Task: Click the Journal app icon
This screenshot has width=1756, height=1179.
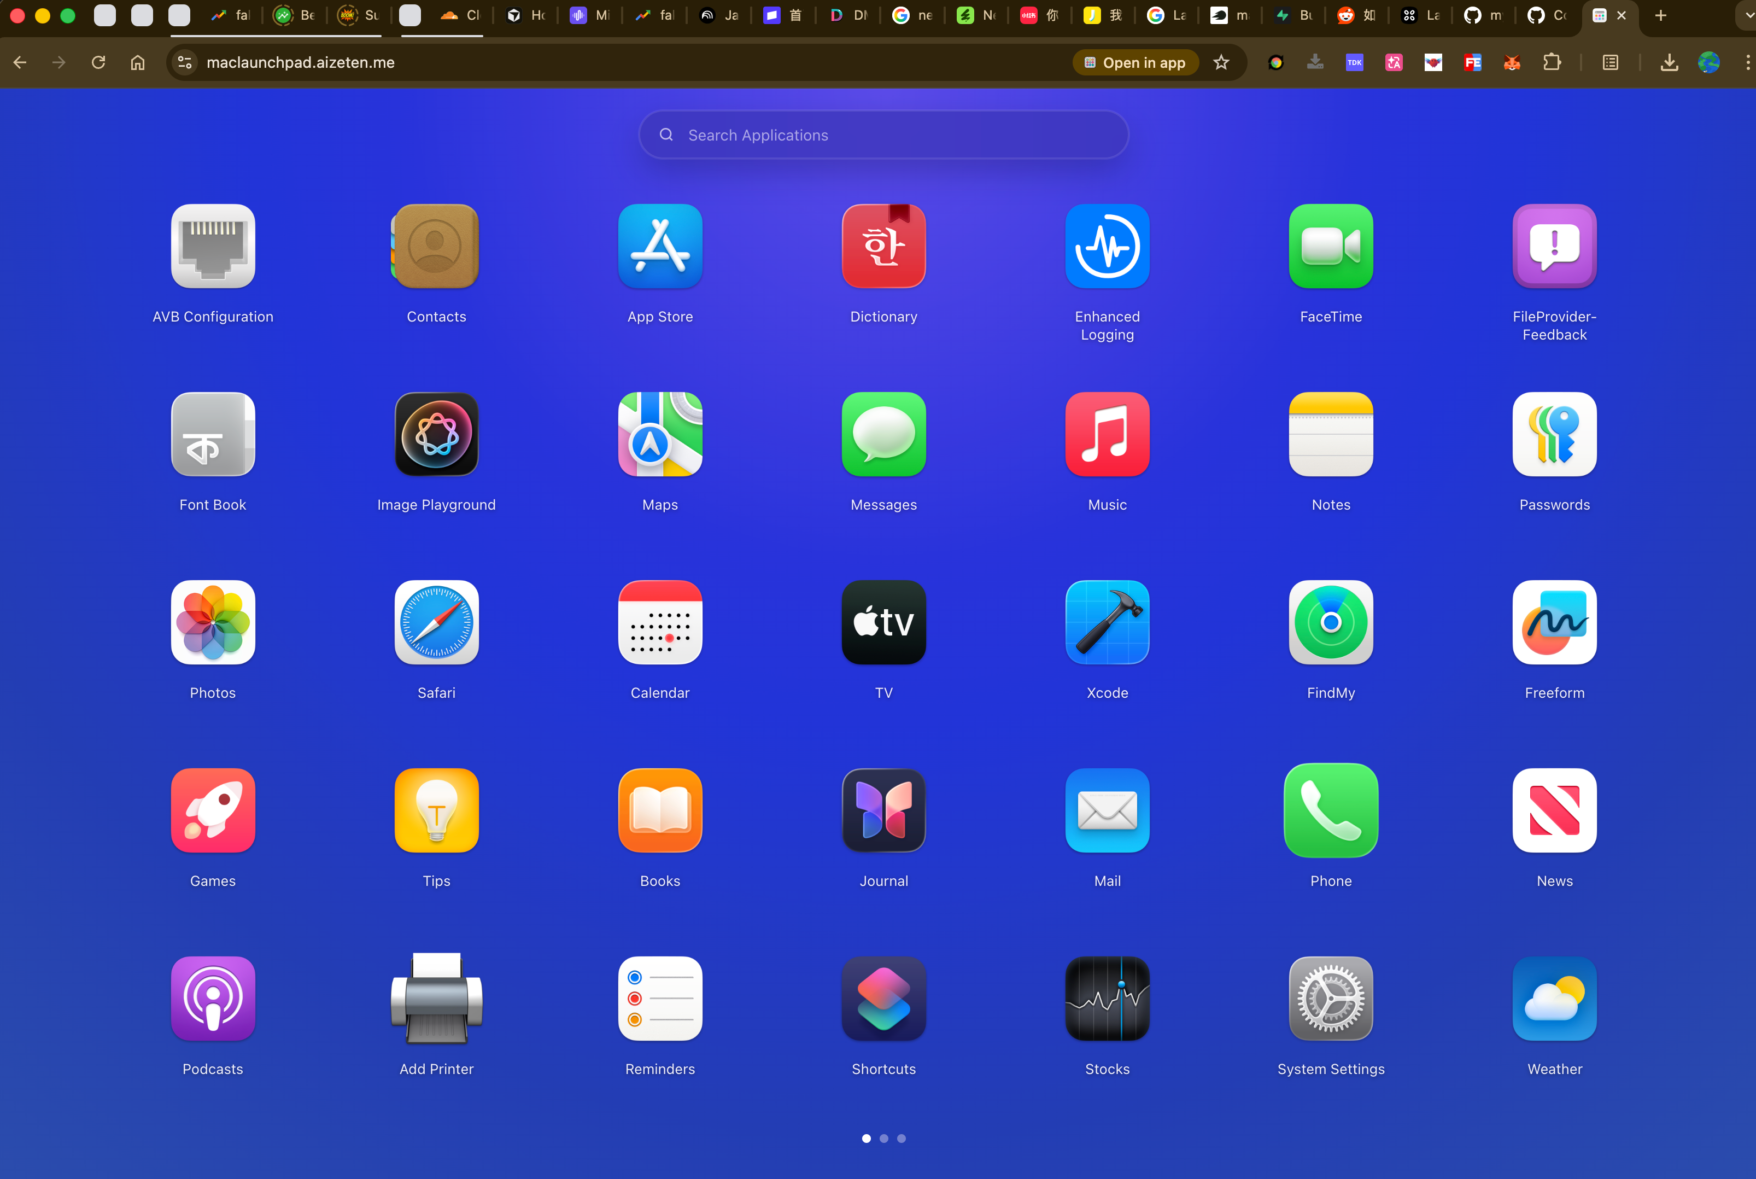Action: coord(883,810)
